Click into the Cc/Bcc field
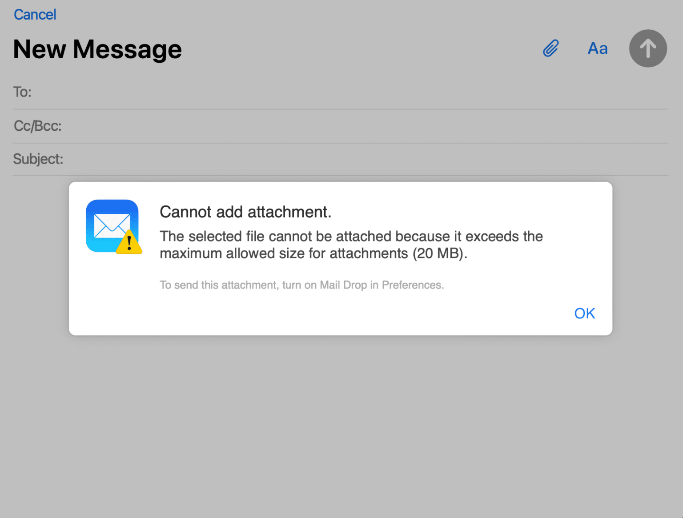Image resolution: width=683 pixels, height=518 pixels. coord(341,126)
